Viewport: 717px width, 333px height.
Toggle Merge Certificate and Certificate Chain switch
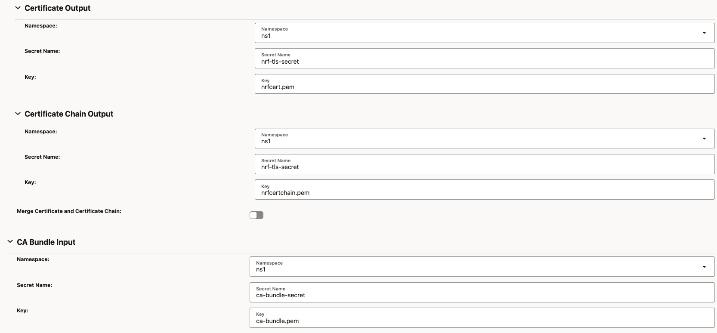coord(257,215)
